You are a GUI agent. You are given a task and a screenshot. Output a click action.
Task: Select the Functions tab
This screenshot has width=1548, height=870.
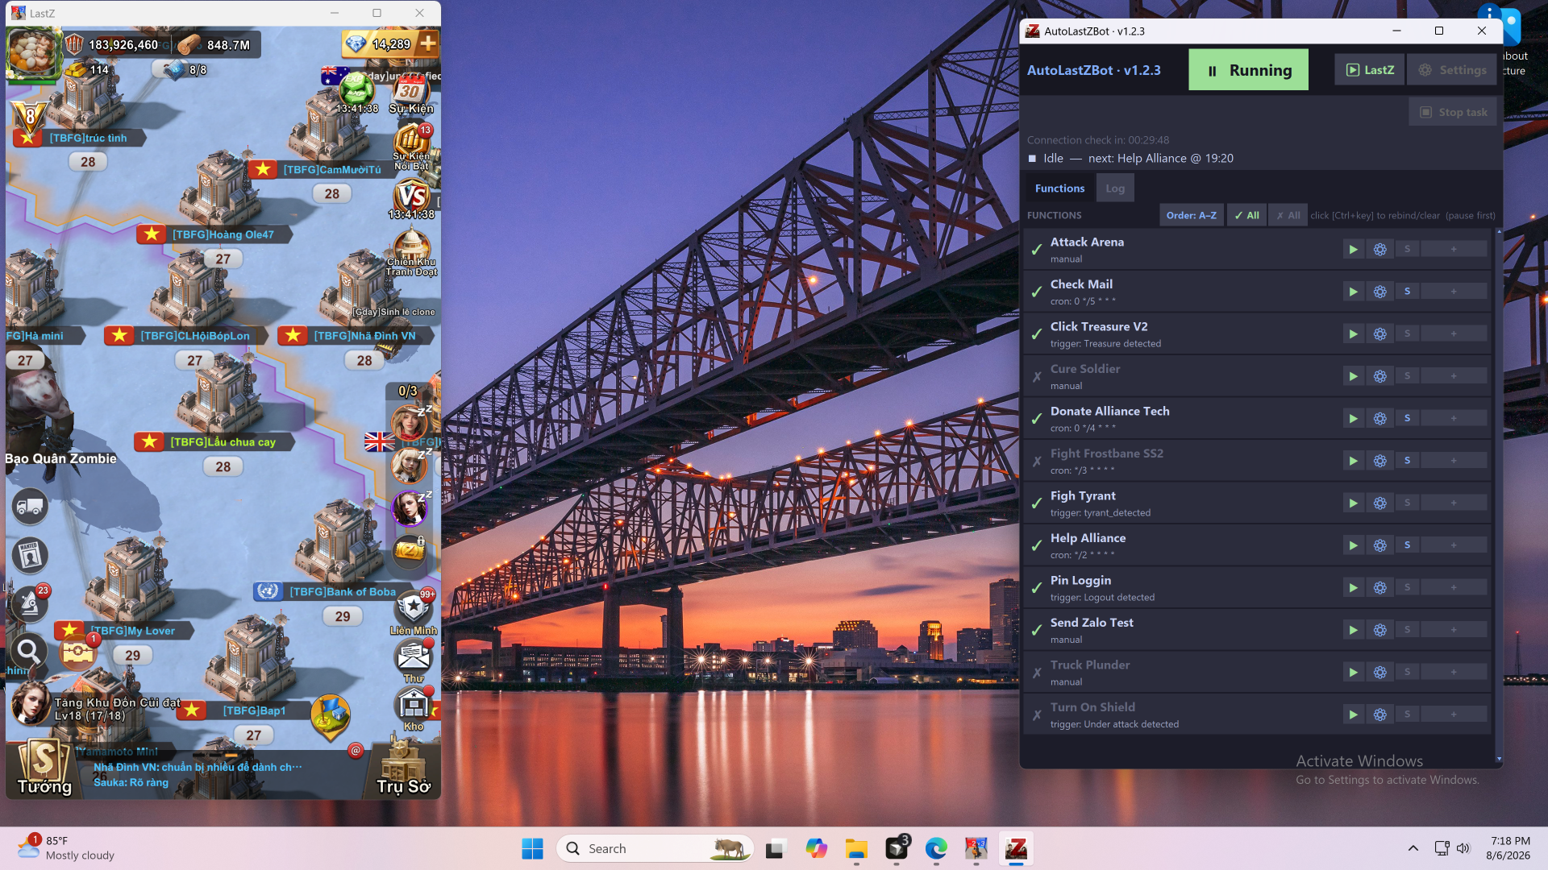[1059, 188]
